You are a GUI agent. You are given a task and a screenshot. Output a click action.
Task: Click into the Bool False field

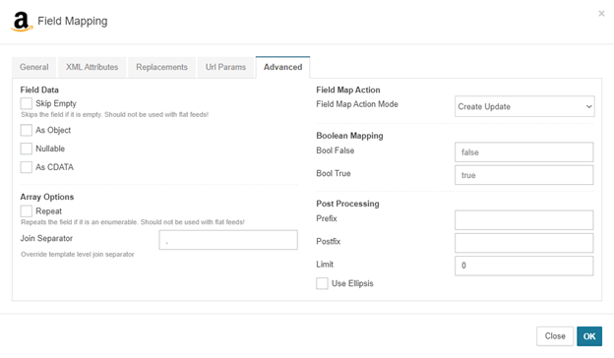coord(523,152)
